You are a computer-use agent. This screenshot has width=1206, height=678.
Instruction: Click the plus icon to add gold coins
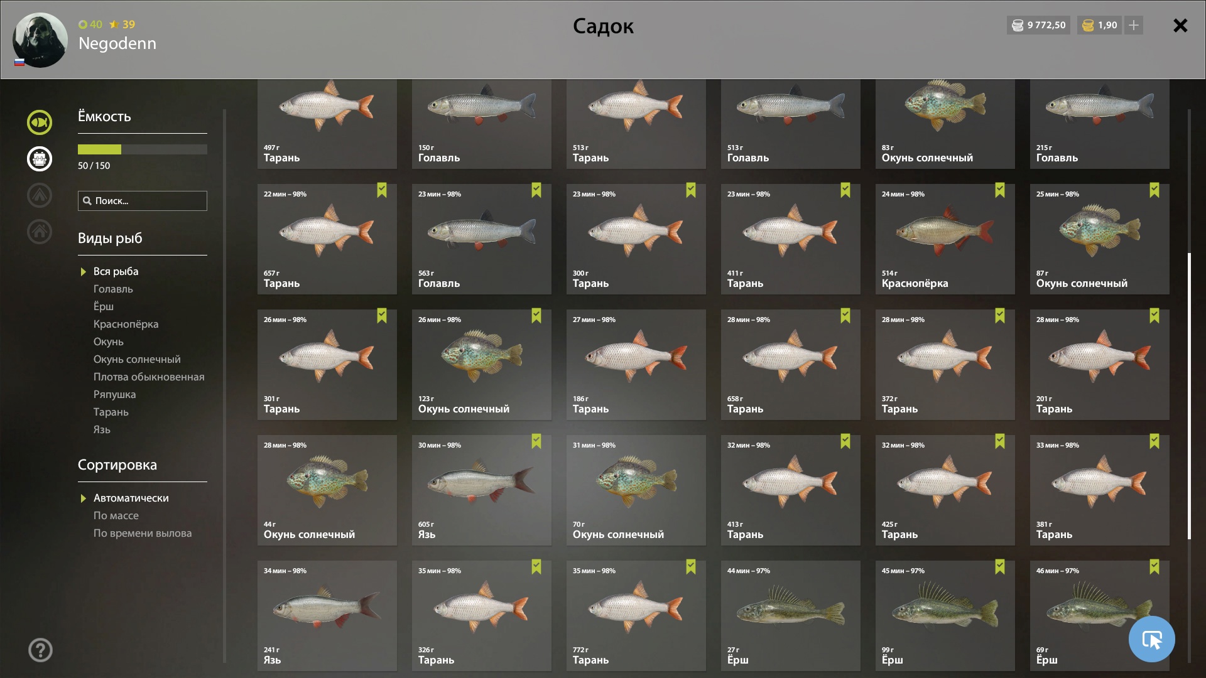[1134, 25]
